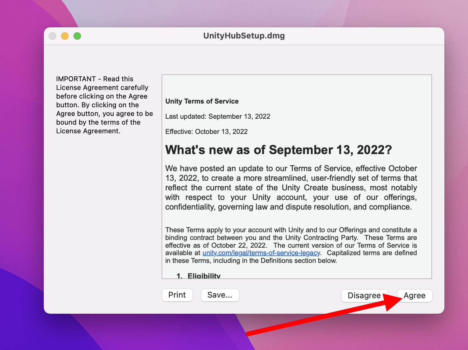
Task: Print the license agreement
Action: click(x=177, y=295)
